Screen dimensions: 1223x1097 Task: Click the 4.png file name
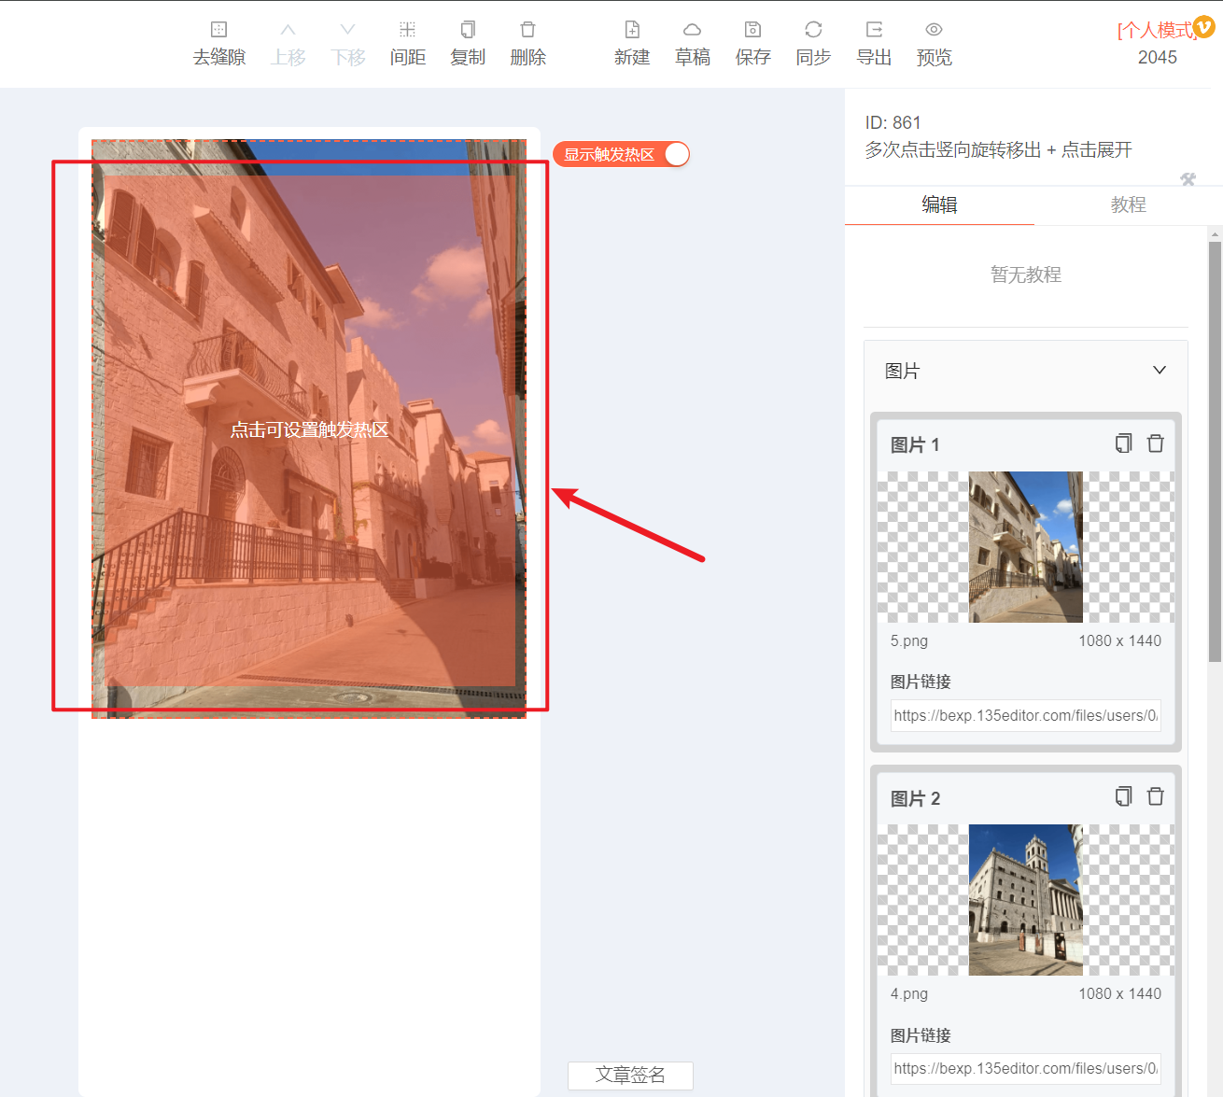click(908, 993)
